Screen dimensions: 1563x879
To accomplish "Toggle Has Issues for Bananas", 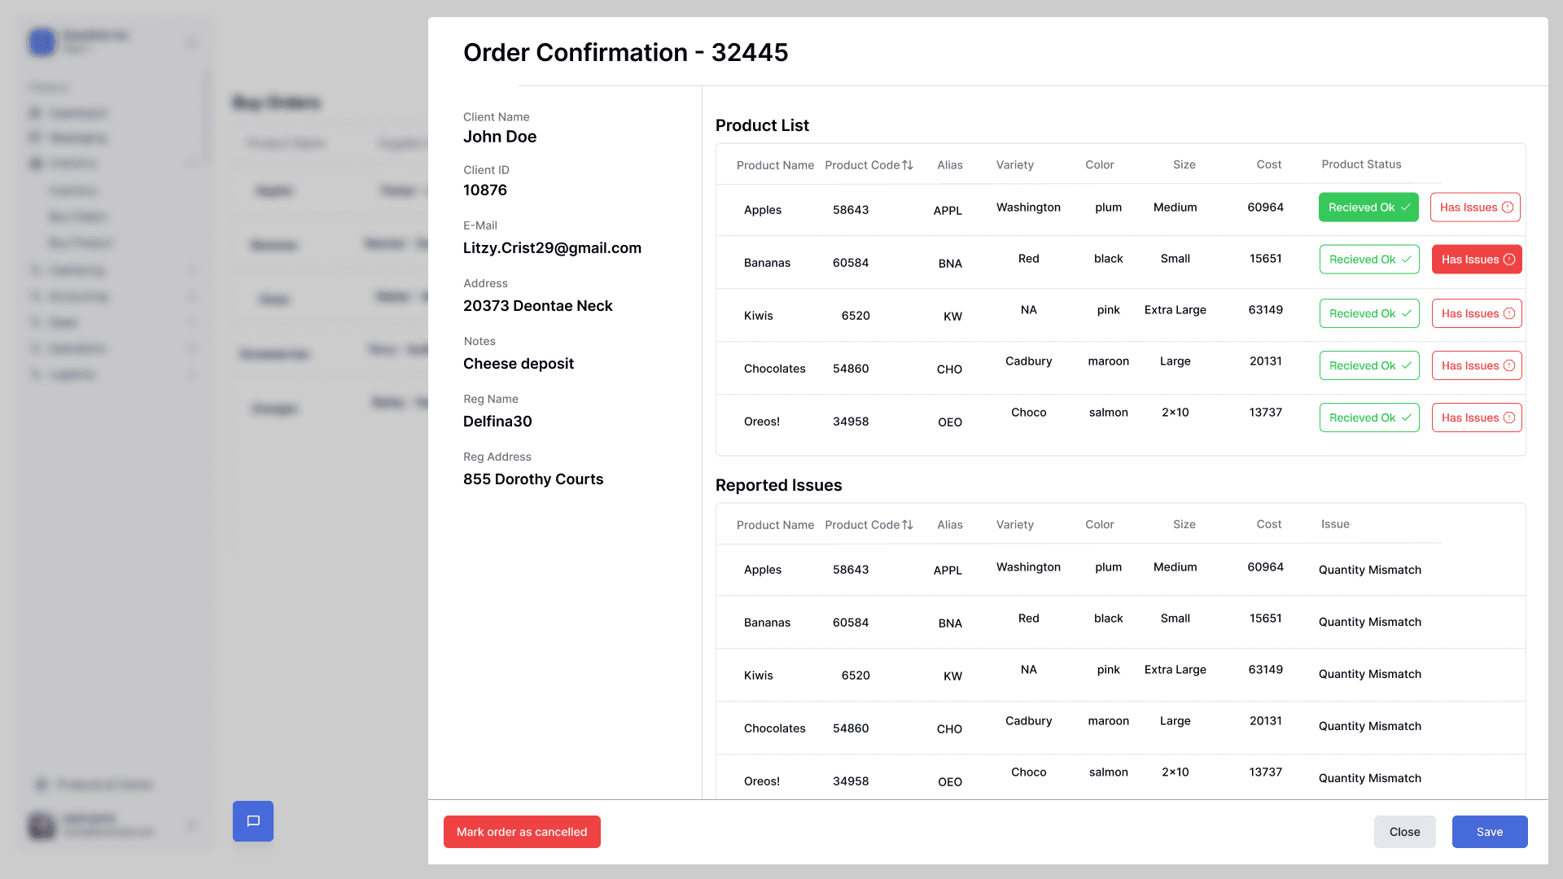I will (1477, 260).
